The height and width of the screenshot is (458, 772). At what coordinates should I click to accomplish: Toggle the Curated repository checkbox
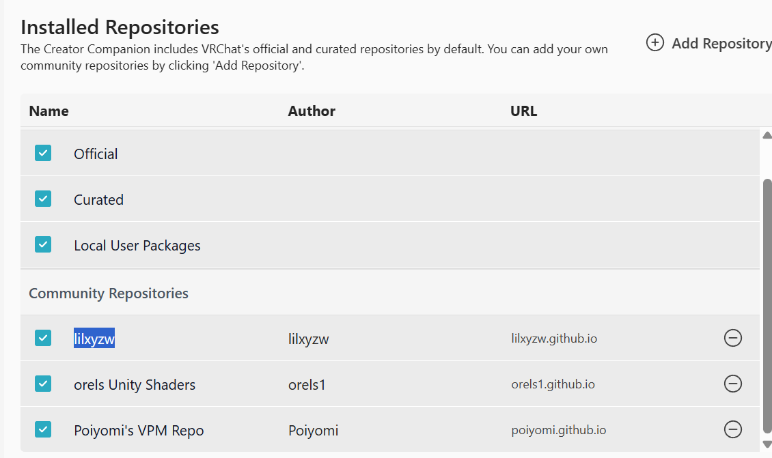[43, 199]
